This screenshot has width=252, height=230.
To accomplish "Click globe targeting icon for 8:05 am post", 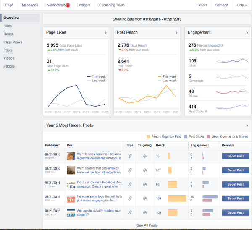I will (x=145, y=199).
